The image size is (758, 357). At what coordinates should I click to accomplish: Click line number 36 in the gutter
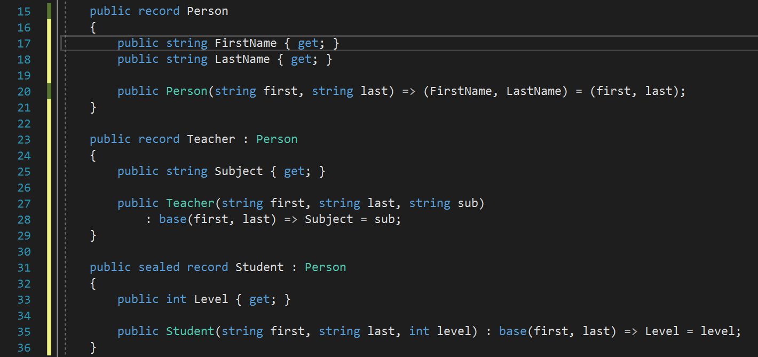click(x=24, y=347)
